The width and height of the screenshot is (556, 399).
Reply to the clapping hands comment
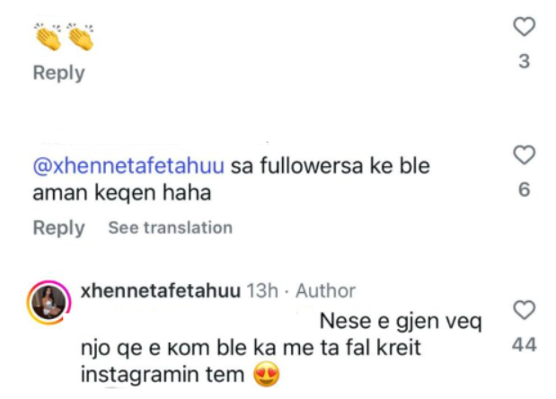tap(58, 73)
